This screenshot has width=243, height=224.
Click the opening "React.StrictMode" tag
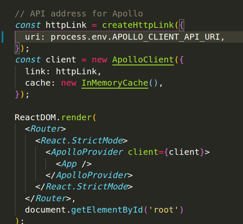coord(82,140)
